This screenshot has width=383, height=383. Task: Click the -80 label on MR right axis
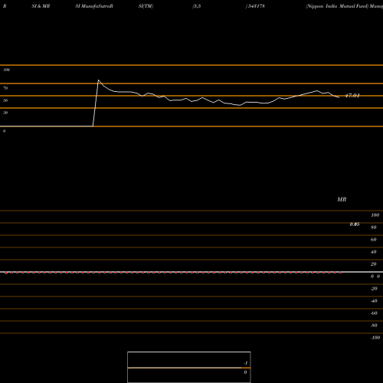click(374, 326)
